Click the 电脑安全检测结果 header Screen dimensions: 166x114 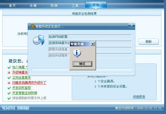tap(84, 14)
